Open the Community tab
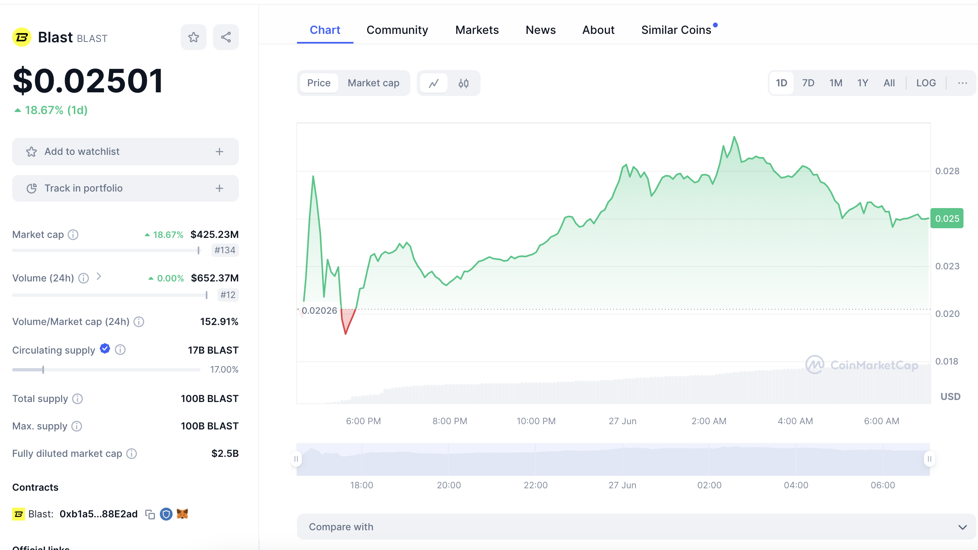978x550 pixels. point(397,30)
